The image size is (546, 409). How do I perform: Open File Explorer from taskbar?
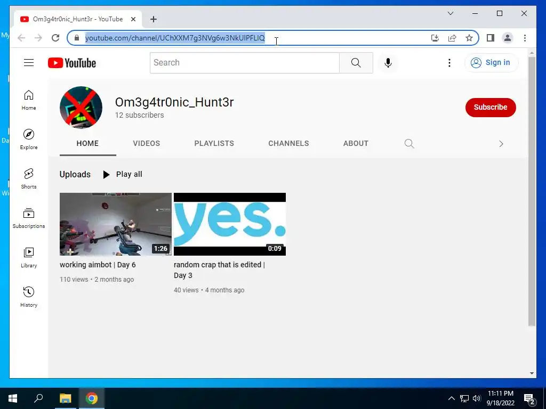tap(65, 398)
